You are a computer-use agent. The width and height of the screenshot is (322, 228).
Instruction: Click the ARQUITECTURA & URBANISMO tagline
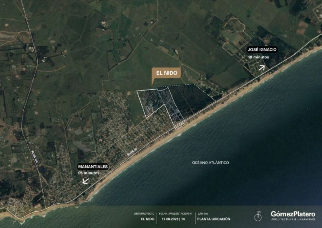coord(293,220)
